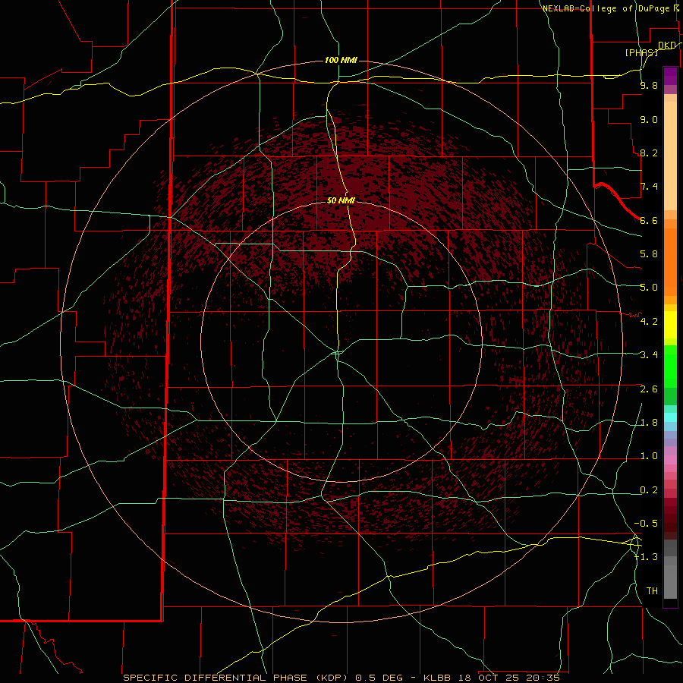Image resolution: width=683 pixels, height=683 pixels.
Task: Click the KLBB station identifier in caption
Action: [438, 678]
